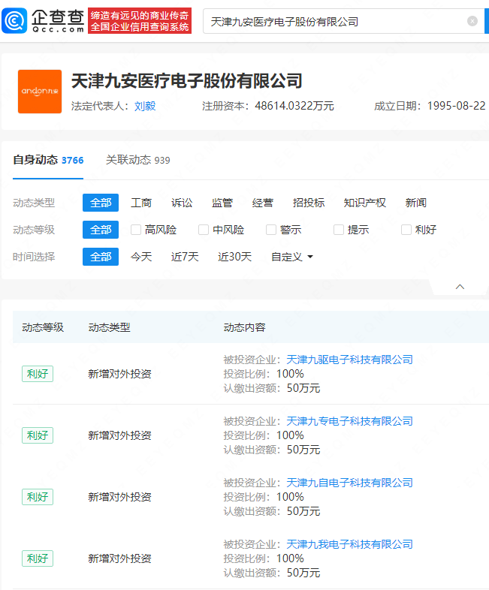489x590 pixels.
Task: Click the 动态等级 column header
Action: pyautogui.click(x=43, y=327)
